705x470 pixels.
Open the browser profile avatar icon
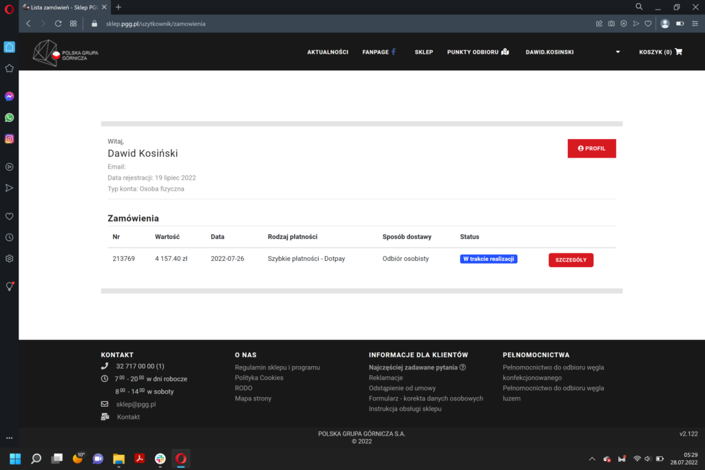coord(665,24)
